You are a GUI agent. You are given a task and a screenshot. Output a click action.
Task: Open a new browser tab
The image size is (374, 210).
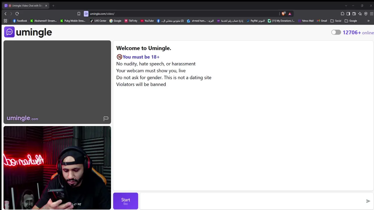pos(53,6)
